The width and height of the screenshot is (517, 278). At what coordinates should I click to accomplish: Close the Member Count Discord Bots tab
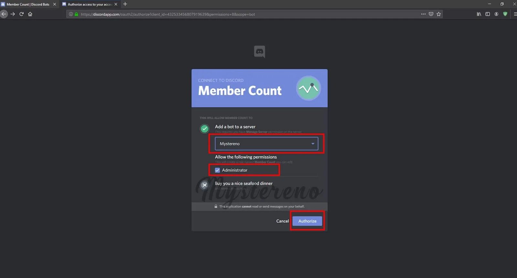(54, 4)
